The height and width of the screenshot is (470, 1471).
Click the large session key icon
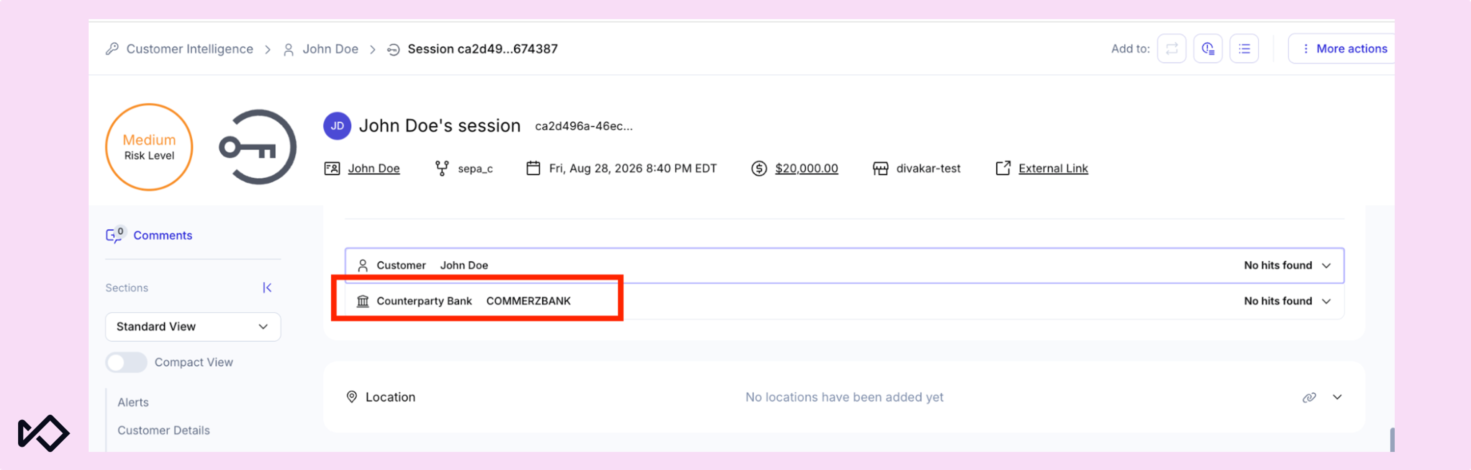point(257,147)
